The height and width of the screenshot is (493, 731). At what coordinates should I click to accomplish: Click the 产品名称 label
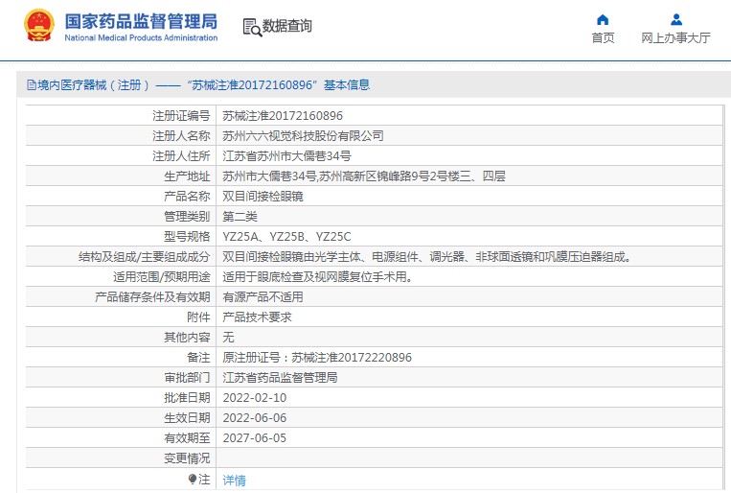click(x=187, y=196)
